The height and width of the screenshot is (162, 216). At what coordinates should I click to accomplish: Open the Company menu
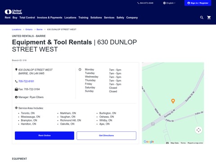132,18
